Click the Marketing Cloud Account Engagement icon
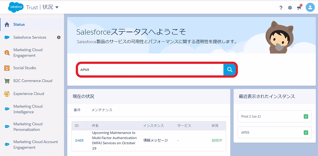The height and width of the screenshot is (156, 318). coord(7,145)
